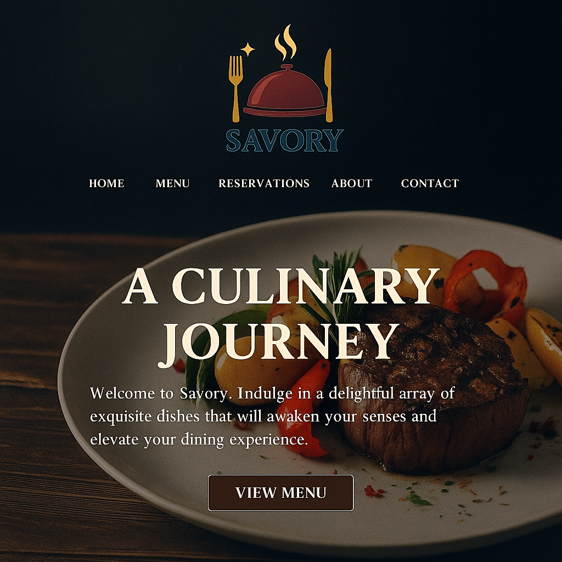Viewport: 562px width, 562px height.
Task: Open the Menu navigation link
Action: point(172,183)
